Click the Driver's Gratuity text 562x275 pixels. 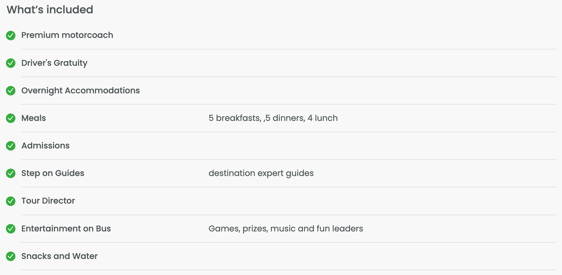(x=54, y=63)
